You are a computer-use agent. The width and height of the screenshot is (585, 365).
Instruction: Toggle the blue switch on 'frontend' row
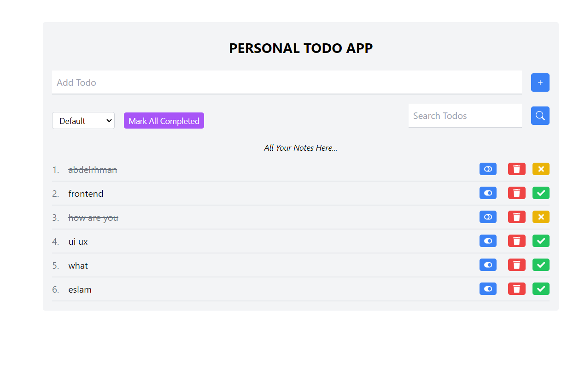tap(488, 193)
